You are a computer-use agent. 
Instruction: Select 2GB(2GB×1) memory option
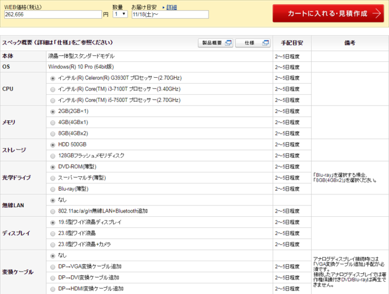click(x=53, y=112)
